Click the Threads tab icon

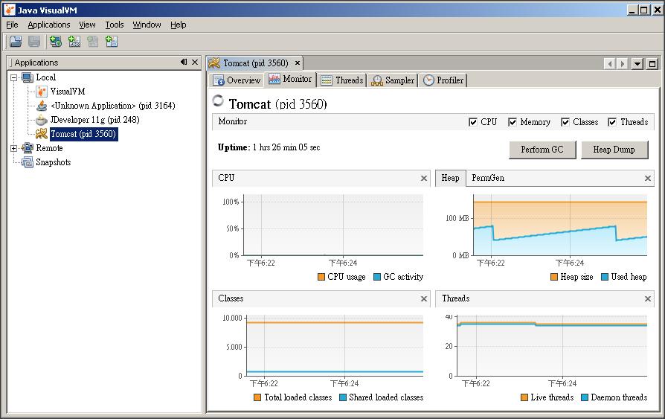(327, 80)
